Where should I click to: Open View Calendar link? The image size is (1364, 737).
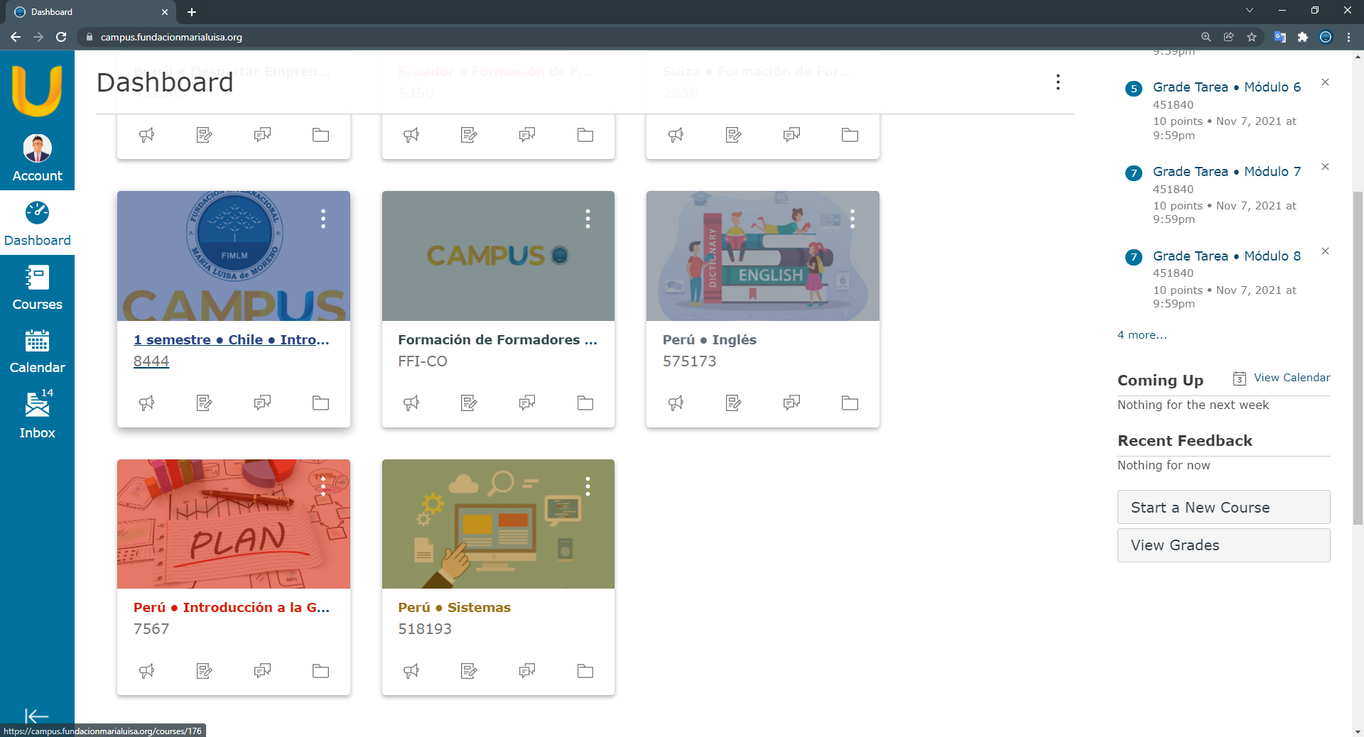pos(1291,378)
